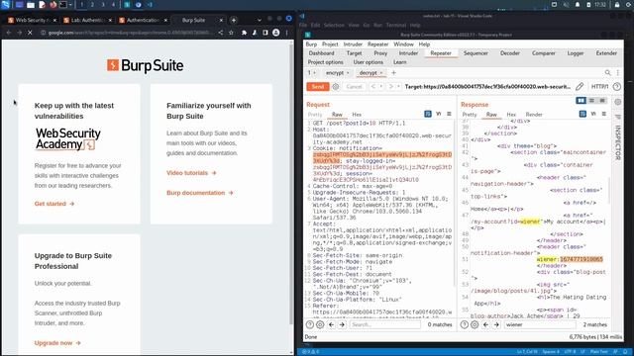The image size is (634, 356).
Task: Go to next request in history arrow
Action: [391, 87]
